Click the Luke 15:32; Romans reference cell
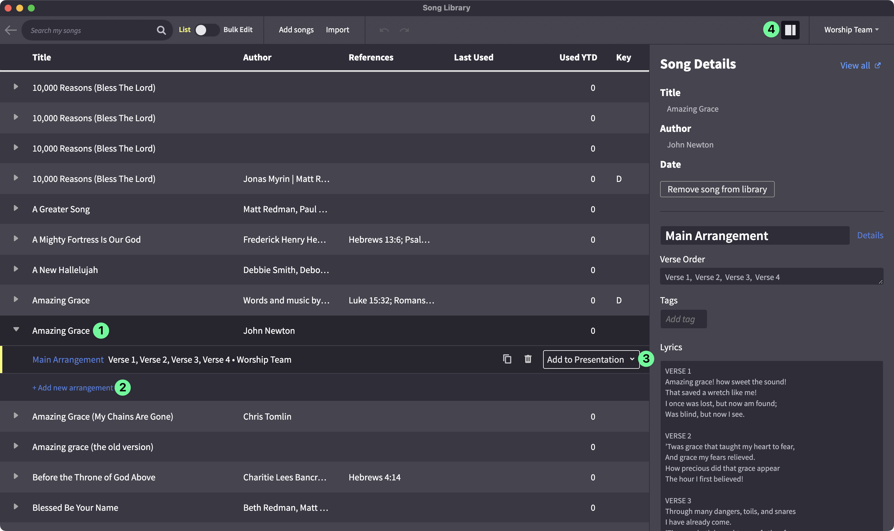Image resolution: width=894 pixels, height=531 pixels. pos(391,300)
